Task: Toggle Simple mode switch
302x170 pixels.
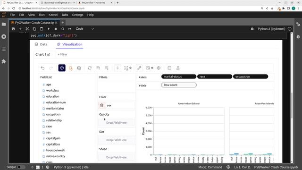Action: (21, 167)
